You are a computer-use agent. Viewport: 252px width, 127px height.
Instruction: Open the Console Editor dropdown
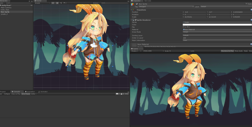pos(34,94)
